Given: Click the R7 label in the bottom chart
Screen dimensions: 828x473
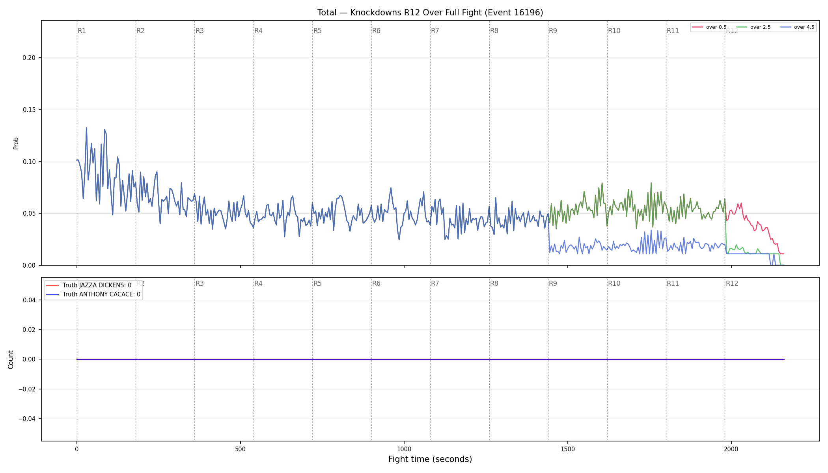Looking at the screenshot, I should pos(435,283).
